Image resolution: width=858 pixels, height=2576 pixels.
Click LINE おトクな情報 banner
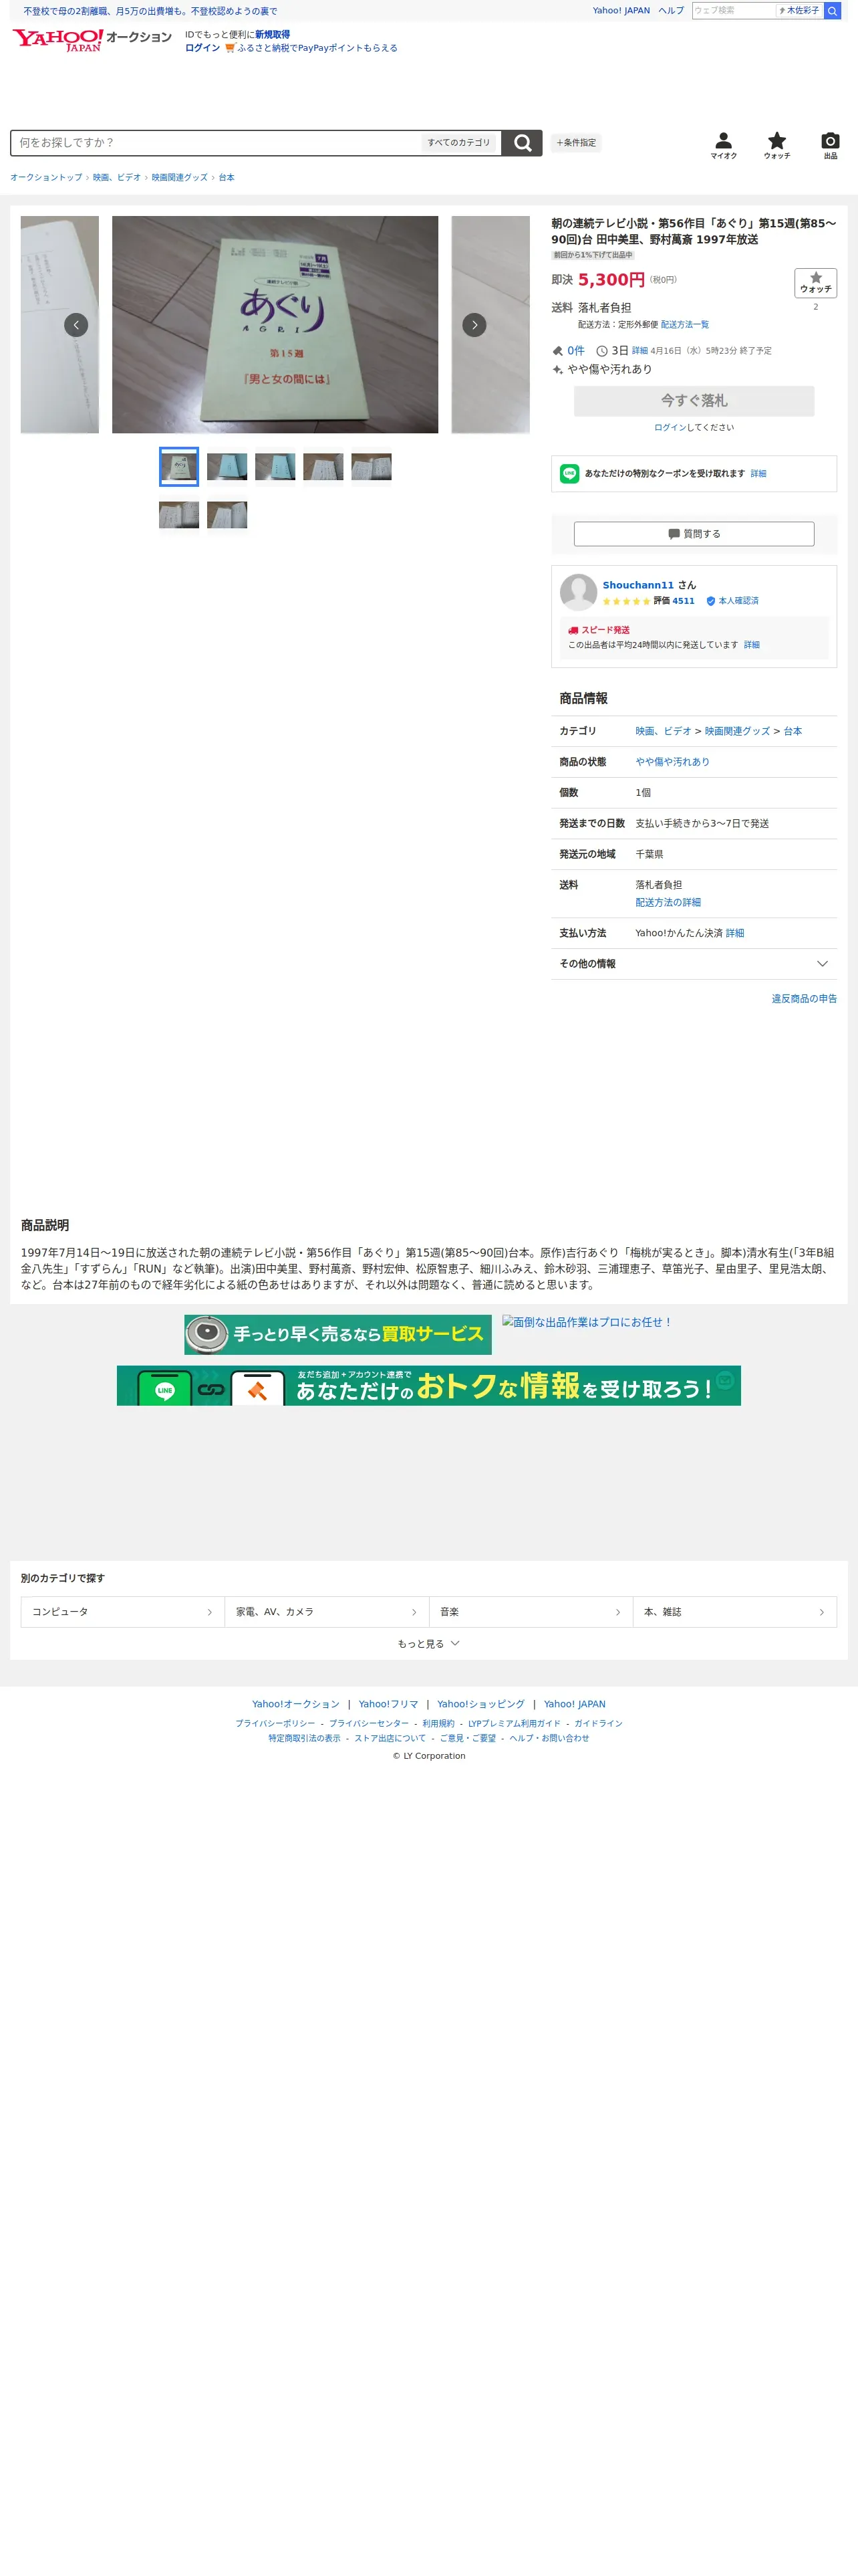click(428, 1386)
